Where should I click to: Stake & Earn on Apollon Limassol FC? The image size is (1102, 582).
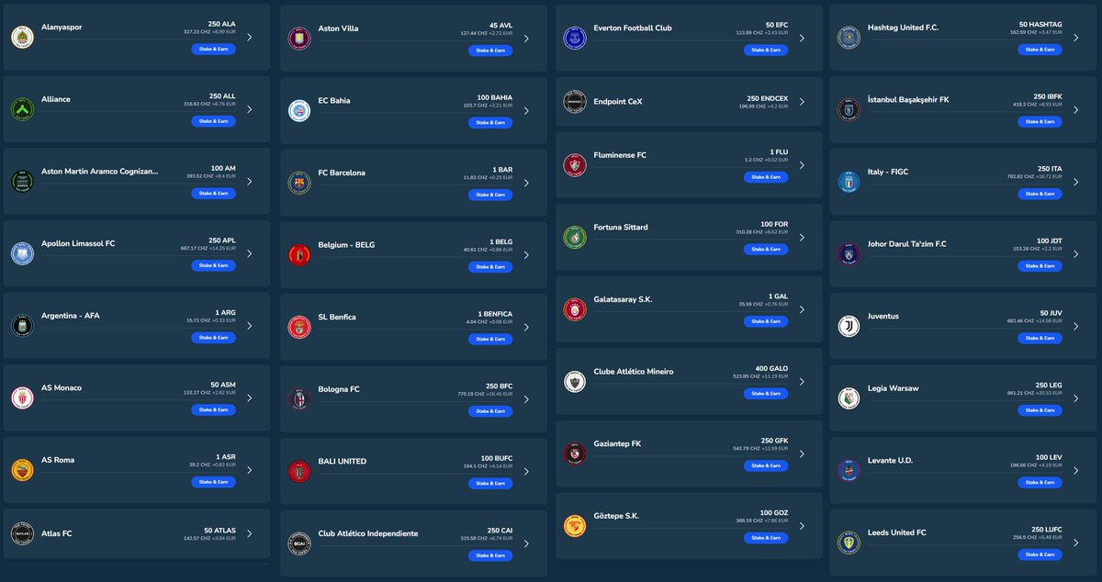(x=213, y=265)
